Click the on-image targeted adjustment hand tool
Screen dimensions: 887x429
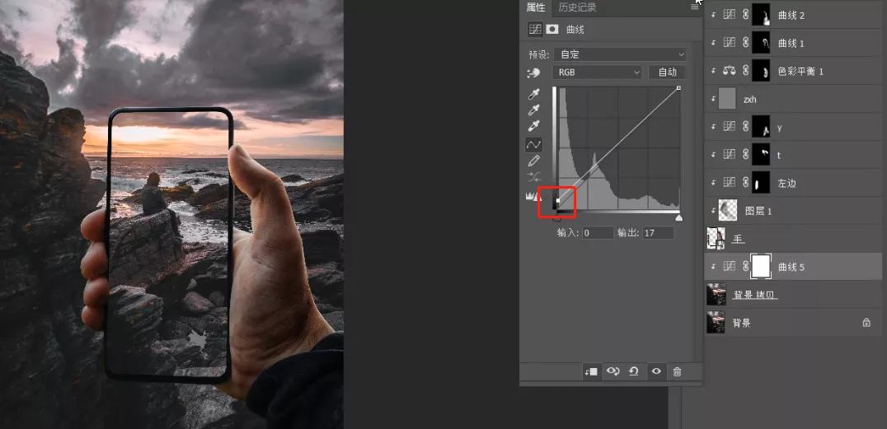533,73
